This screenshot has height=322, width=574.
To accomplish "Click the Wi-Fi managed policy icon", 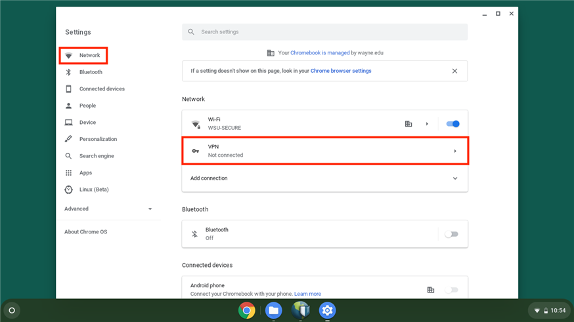I will click(408, 124).
